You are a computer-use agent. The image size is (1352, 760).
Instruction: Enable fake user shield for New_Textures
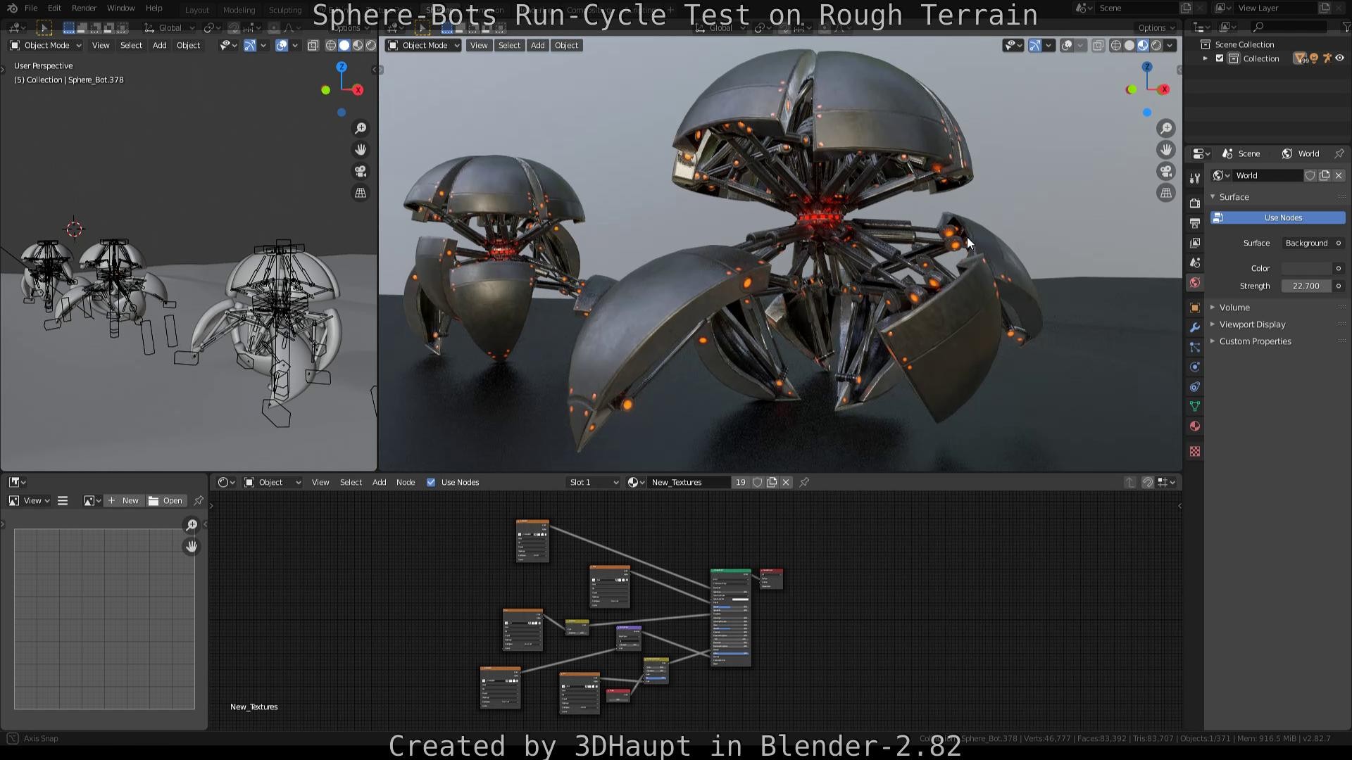point(758,482)
